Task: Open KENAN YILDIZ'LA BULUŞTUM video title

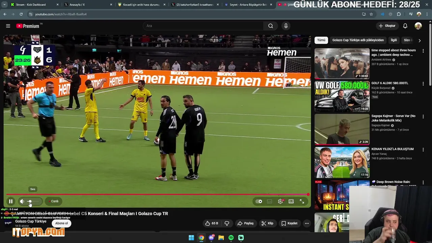Action: tap(393, 149)
